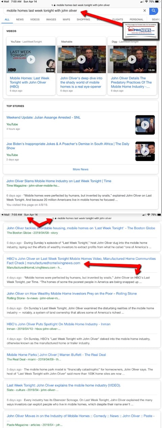Click 'The Real Deal › miami' breadcrumb
Viewport: 162px width, 428px height.
coord(33,359)
